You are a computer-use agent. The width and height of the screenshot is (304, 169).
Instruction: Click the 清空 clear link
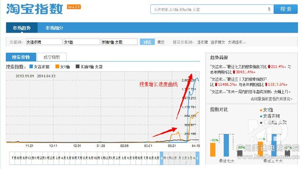pos(161,42)
